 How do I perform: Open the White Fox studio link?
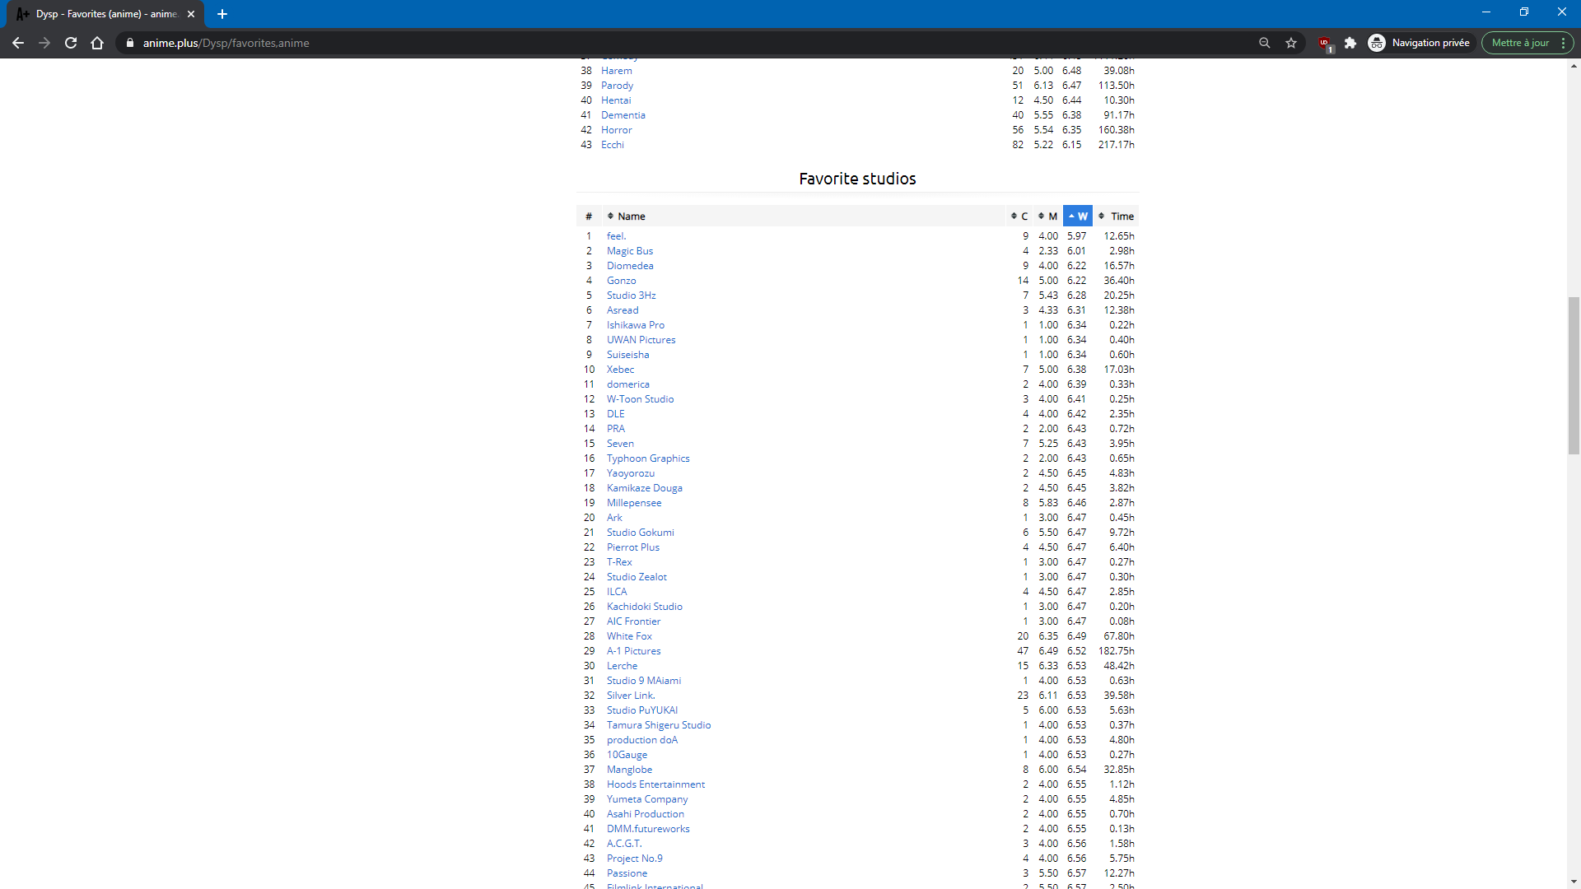[x=629, y=636]
